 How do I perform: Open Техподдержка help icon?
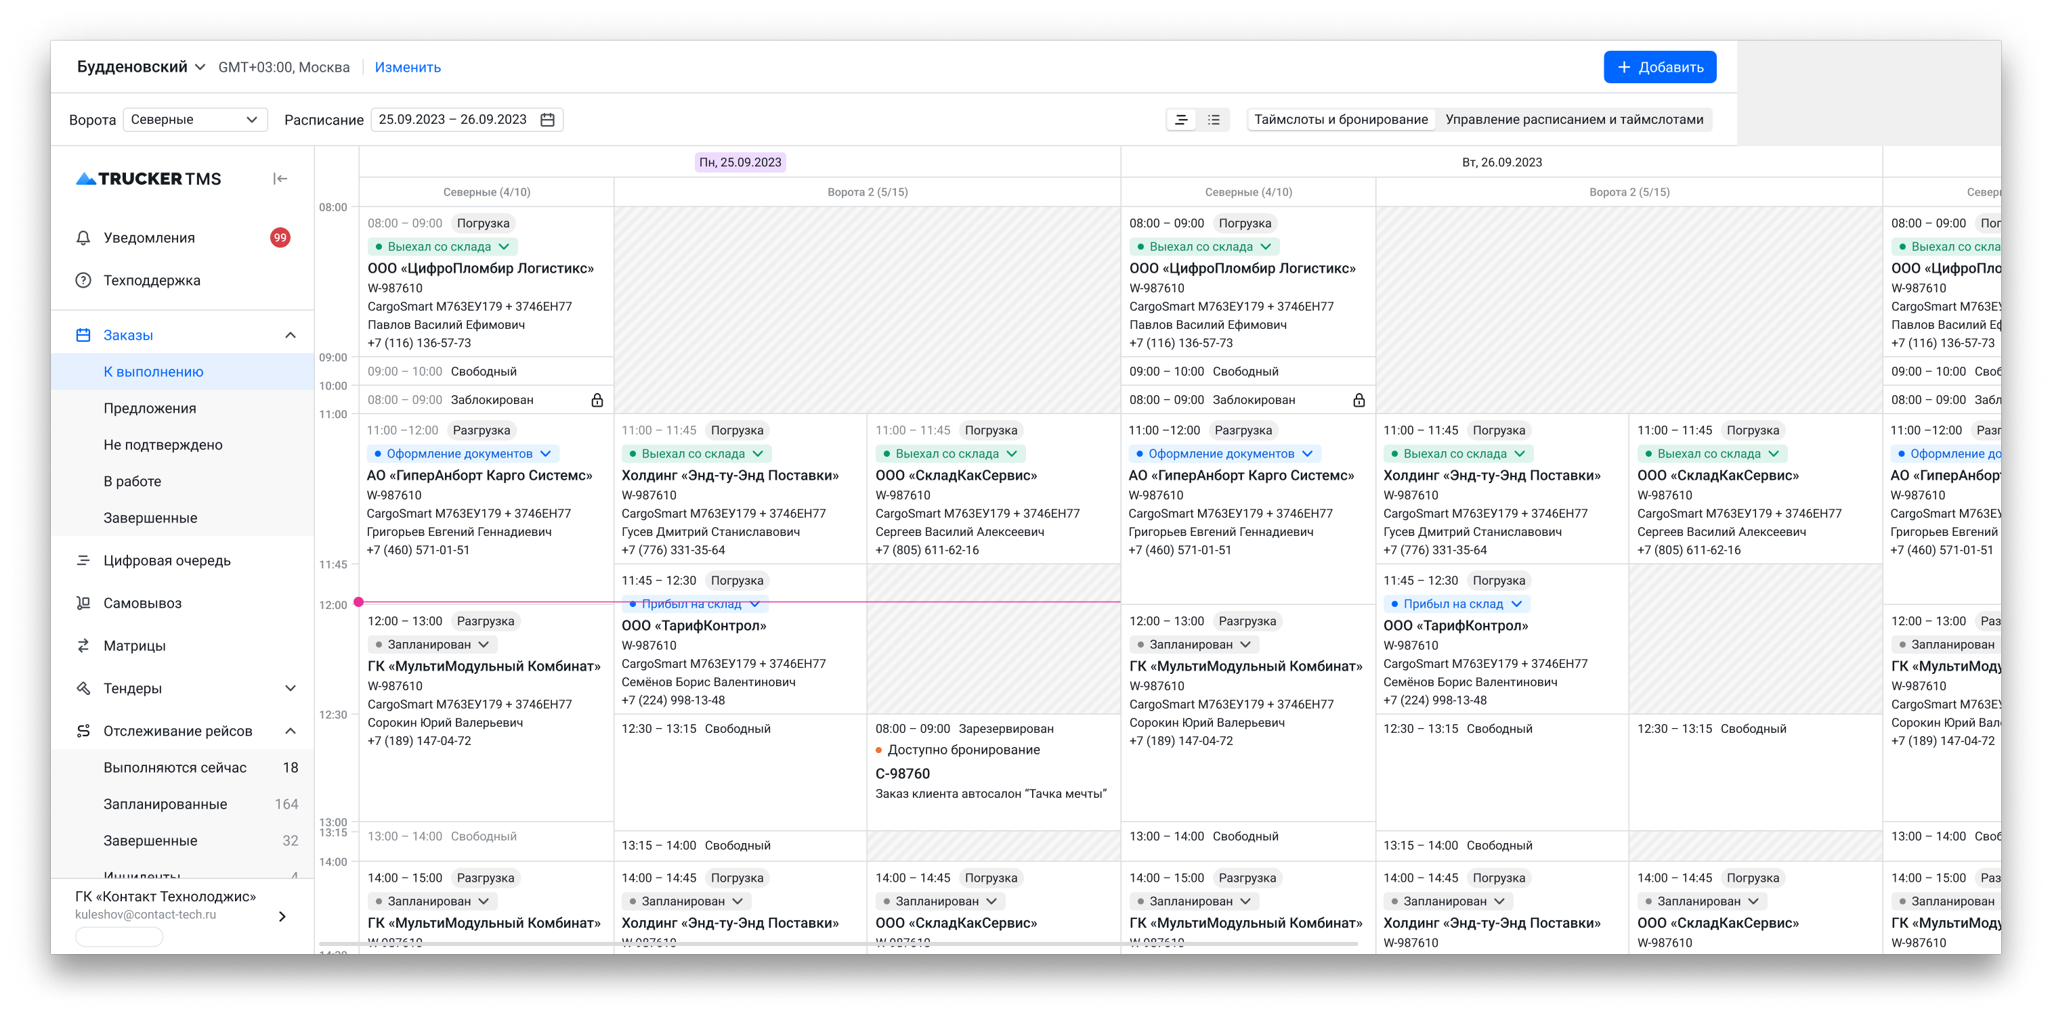click(83, 280)
